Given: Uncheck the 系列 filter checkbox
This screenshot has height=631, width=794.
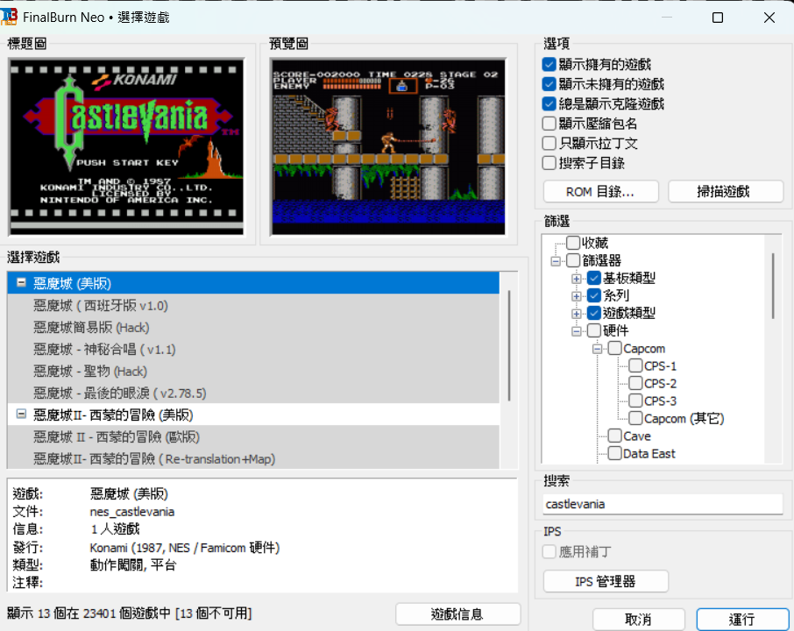Looking at the screenshot, I should pos(594,295).
